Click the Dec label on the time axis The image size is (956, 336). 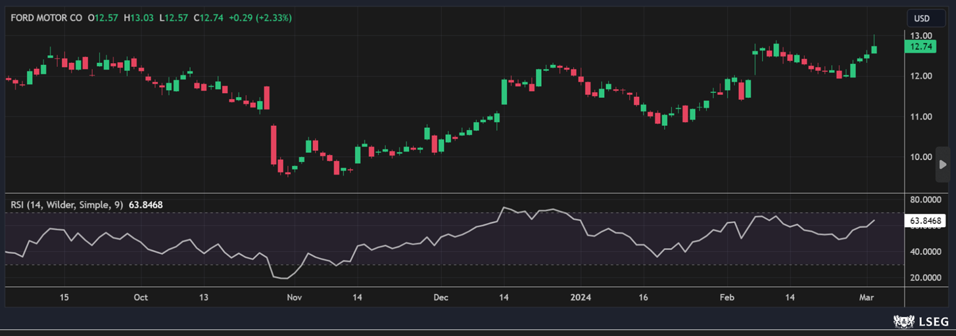click(x=441, y=297)
